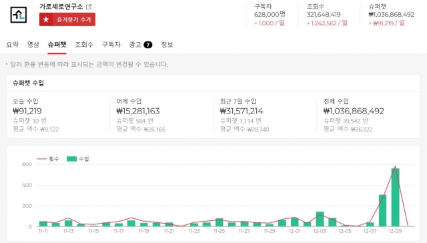Image resolution: width=427 pixels, height=243 pixels.
Task: Open the 영상 tab
Action: pyautogui.click(x=33, y=45)
